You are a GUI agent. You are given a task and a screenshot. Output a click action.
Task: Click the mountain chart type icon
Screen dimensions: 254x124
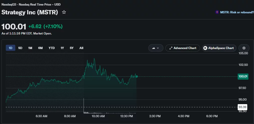click(154, 48)
